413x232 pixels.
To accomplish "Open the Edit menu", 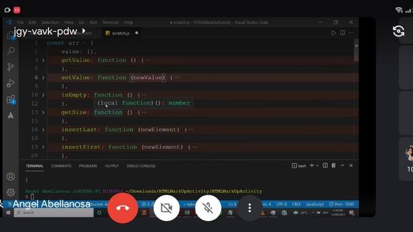I will coord(32,23).
